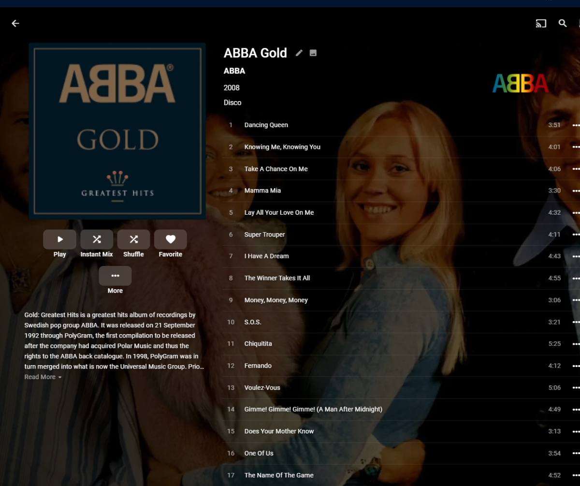Select track The Winner Takes It All

pos(401,278)
